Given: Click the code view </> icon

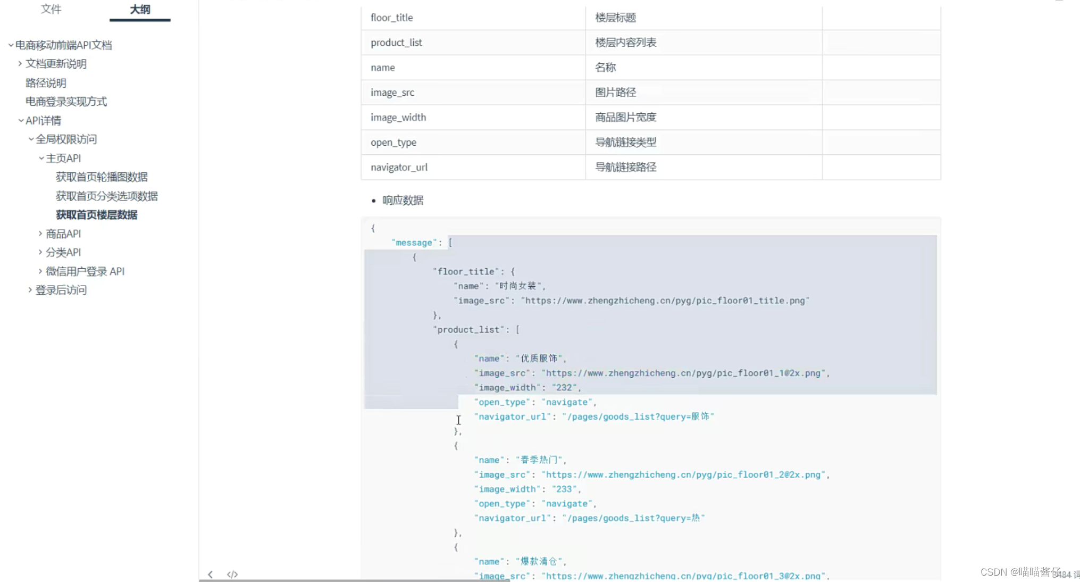Looking at the screenshot, I should tap(232, 574).
